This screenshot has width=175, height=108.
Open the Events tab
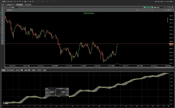39,70
